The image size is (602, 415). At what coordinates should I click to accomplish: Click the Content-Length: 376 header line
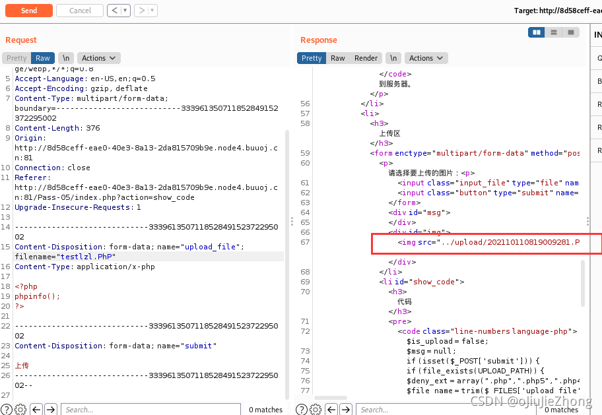57,128
